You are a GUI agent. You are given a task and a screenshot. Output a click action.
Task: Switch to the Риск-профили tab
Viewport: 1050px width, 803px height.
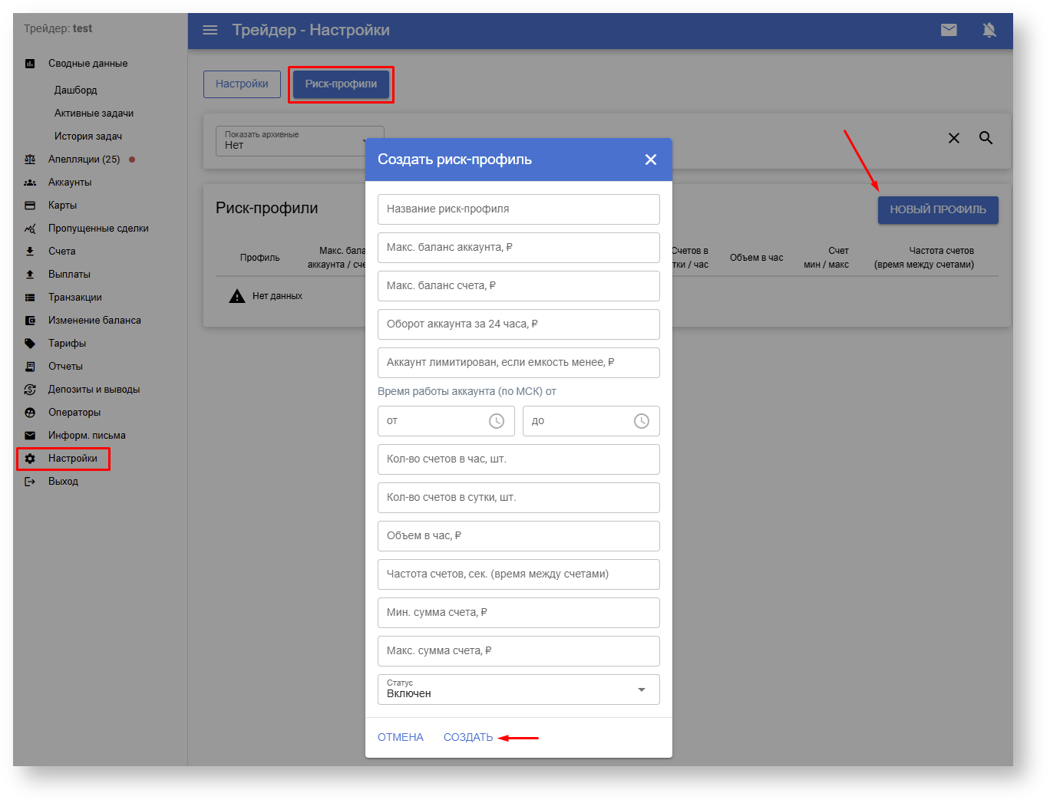341,84
